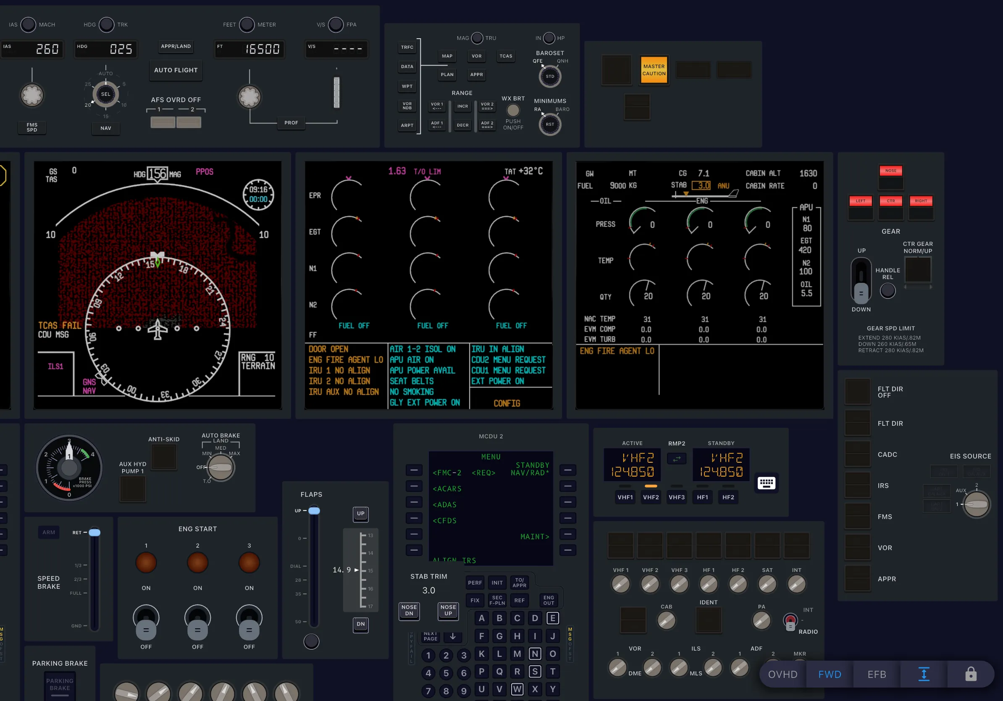
Task: Click engine 3 start pushbutton
Action: coord(249,562)
